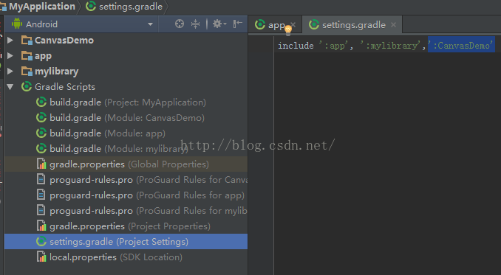This screenshot has height=275, width=501.
Task: Click file icon of proguard-rules.pro for app
Action: tap(41, 195)
